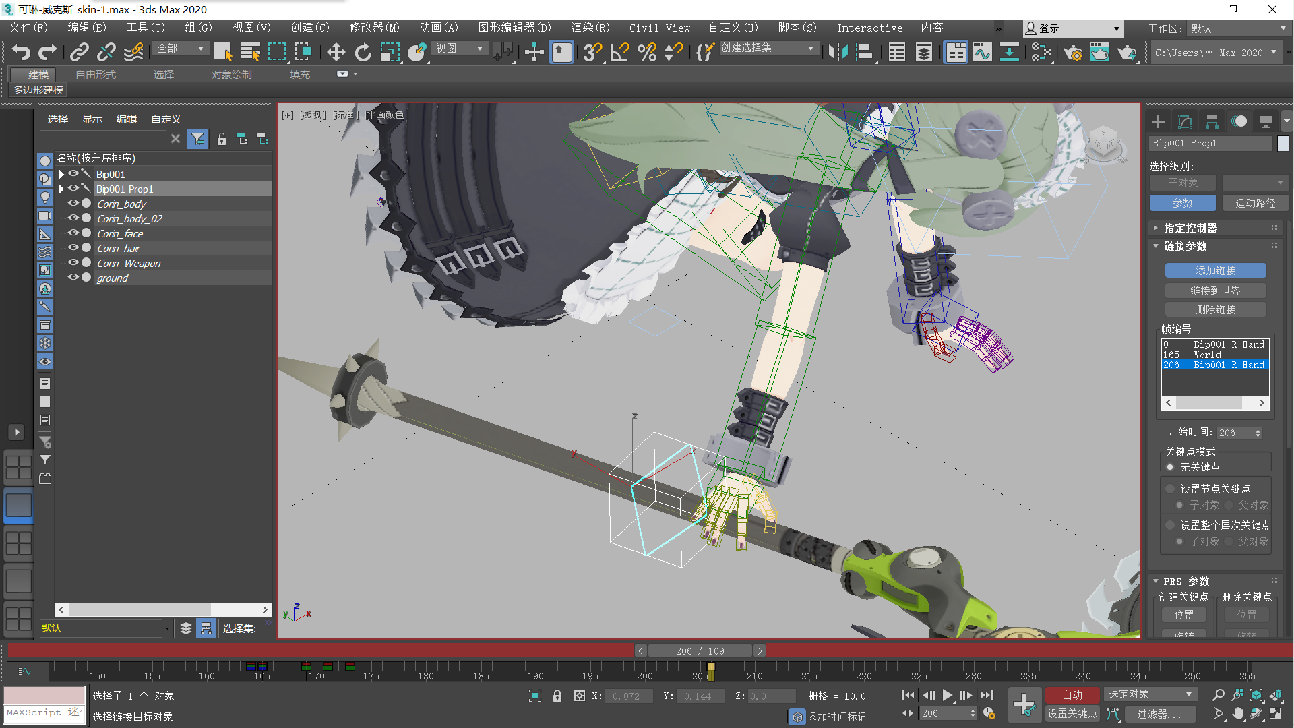Click the time slider 206 / 109 handle

tap(700, 650)
